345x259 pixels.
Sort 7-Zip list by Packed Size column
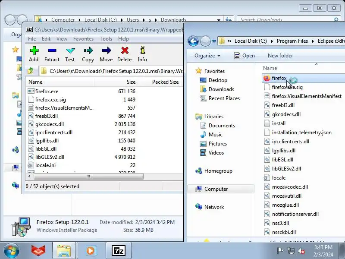(x=160, y=82)
